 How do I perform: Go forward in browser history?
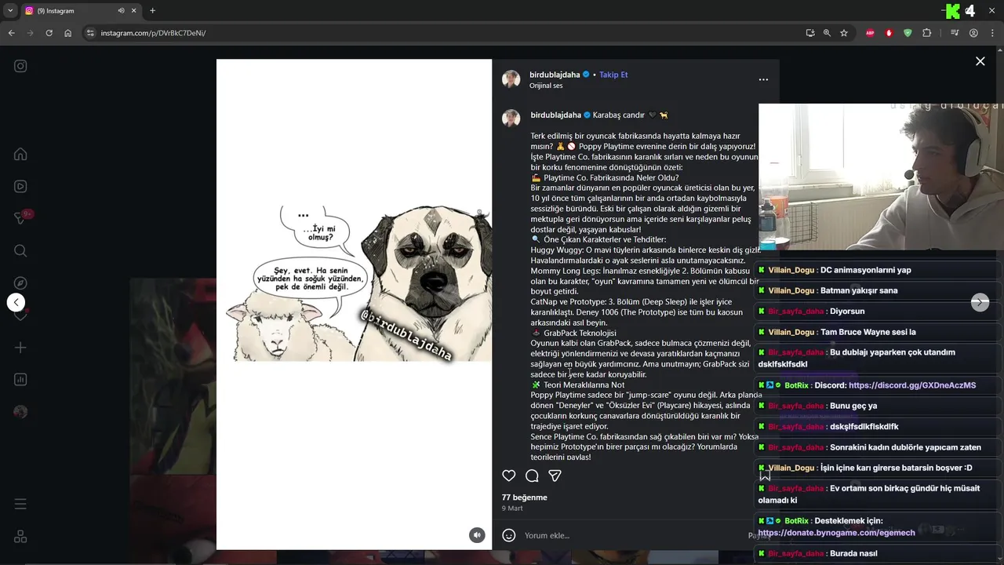pos(30,33)
